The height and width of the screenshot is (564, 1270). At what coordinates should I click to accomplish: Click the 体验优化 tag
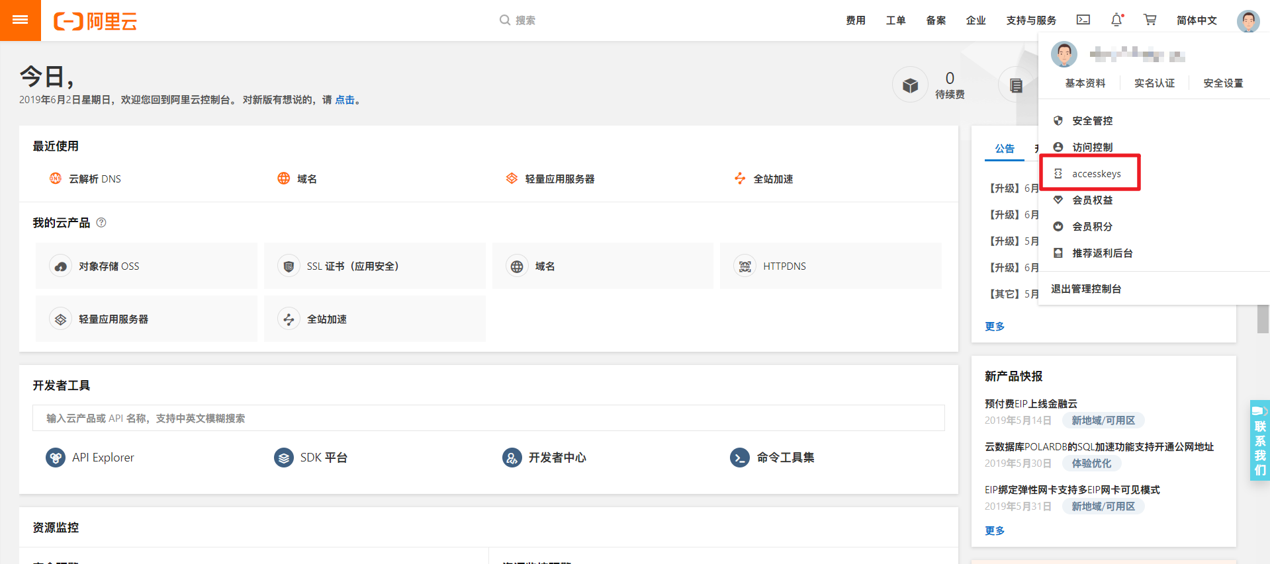tap(1092, 463)
